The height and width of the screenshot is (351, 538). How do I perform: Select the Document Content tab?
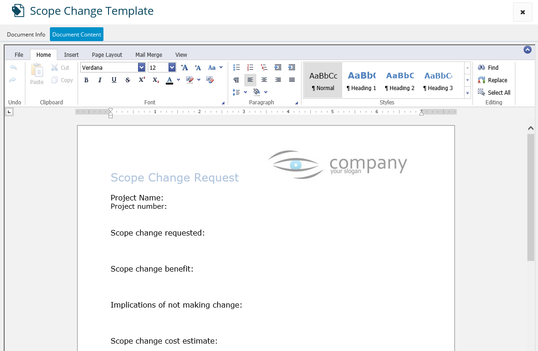pos(77,34)
